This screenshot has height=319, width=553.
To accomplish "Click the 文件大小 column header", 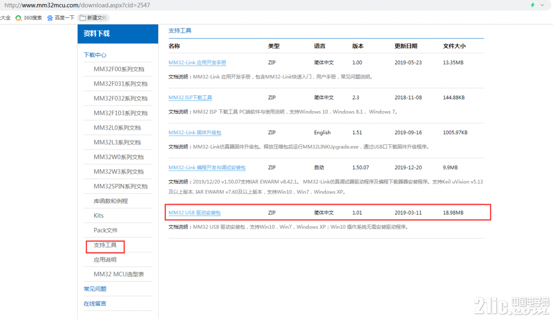I will point(454,46).
